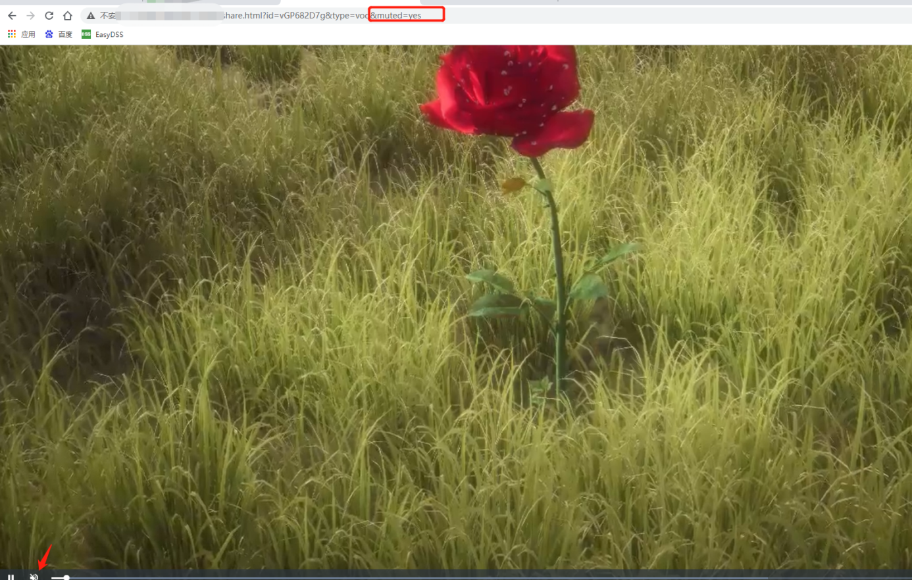Viewport: 912px width, 580px height.
Task: Click the address bar URL field
Action: (495, 15)
